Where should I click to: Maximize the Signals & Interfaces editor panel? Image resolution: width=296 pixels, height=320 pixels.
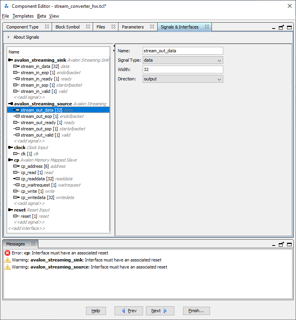click(289, 27)
